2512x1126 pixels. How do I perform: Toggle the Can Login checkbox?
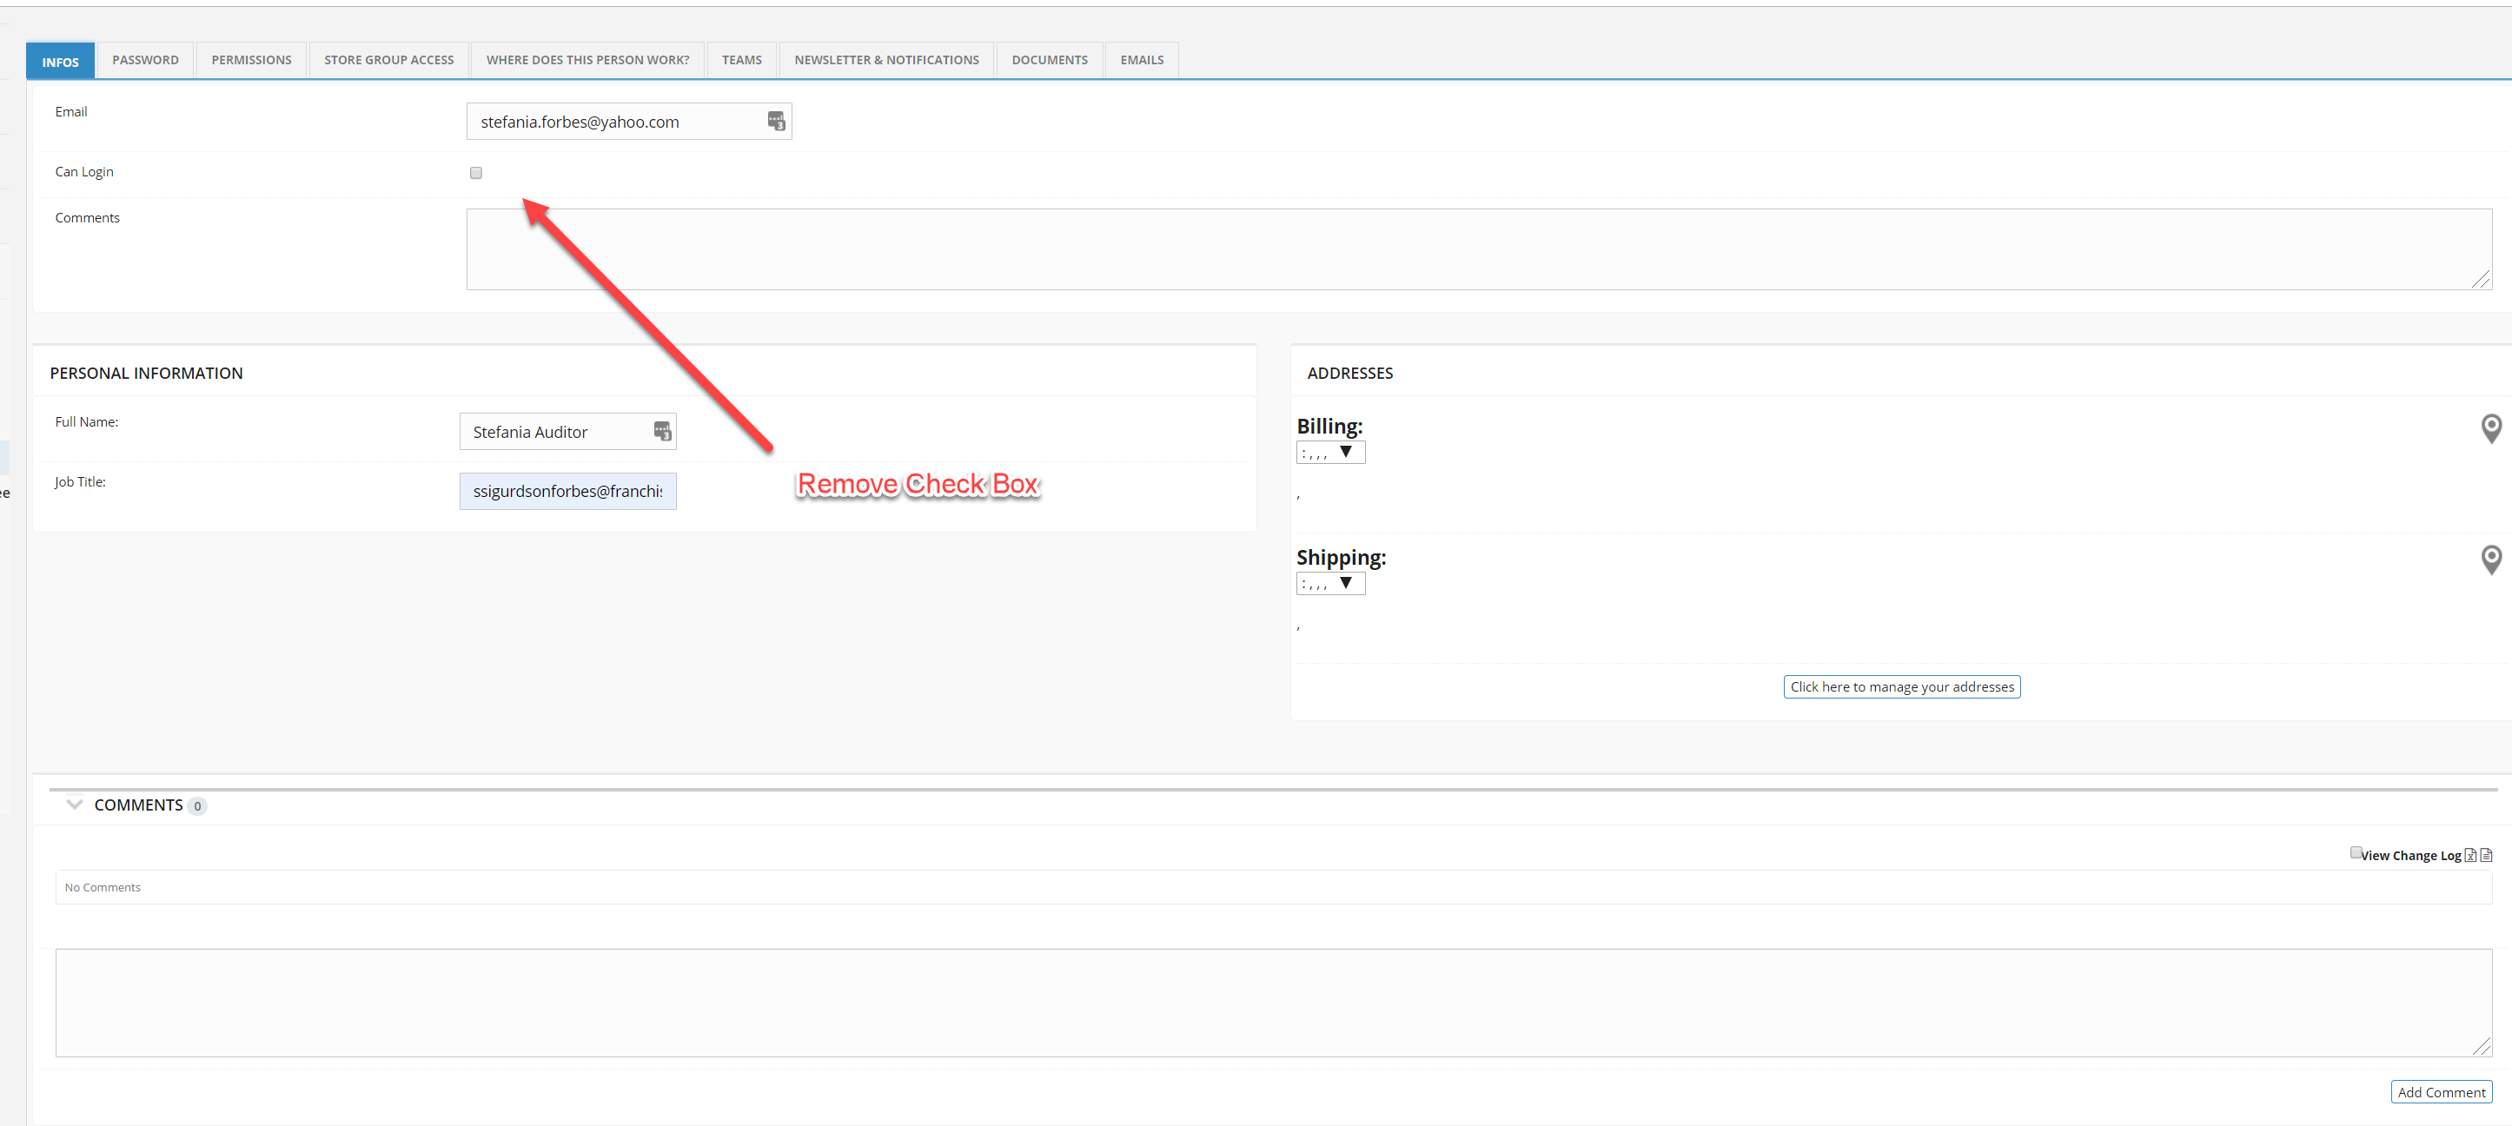tap(476, 173)
